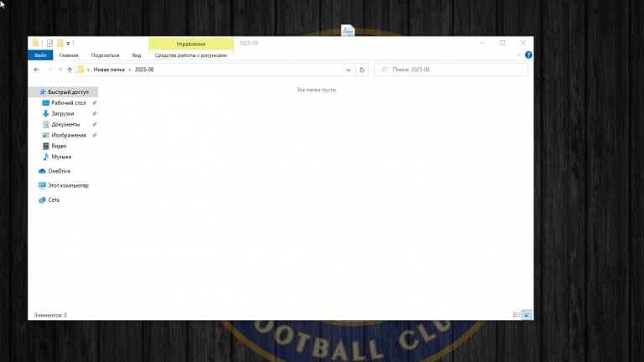The width and height of the screenshot is (644, 362).
Task: Click the pin icon beside Загрузки
Action: 94,114
